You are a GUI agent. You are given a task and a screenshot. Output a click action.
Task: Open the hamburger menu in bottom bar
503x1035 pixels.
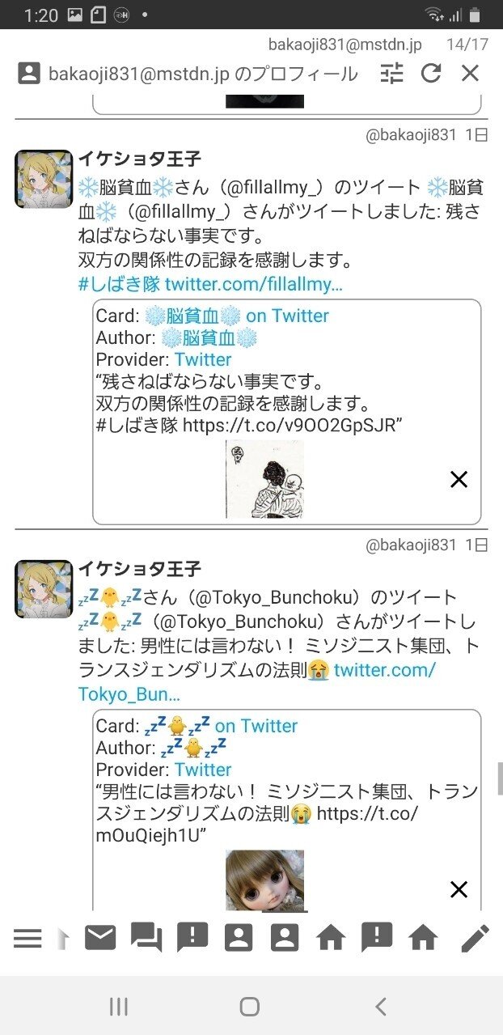(27, 938)
